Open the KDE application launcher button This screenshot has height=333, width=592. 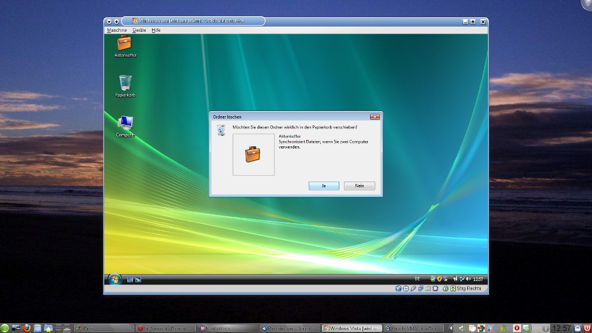coord(5,328)
